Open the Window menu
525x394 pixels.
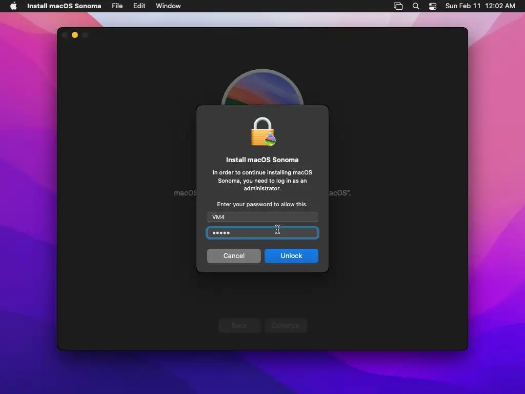[168, 6]
